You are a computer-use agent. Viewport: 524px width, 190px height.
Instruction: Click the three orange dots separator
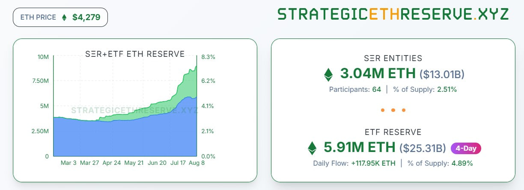(393, 110)
